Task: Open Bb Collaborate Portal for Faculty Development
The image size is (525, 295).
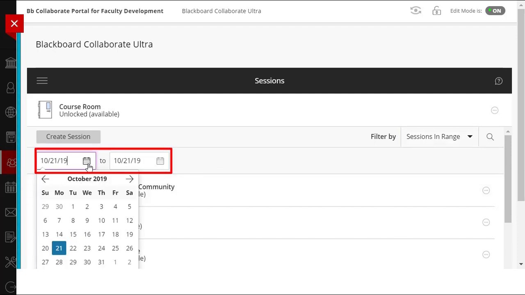Action: 95,11
